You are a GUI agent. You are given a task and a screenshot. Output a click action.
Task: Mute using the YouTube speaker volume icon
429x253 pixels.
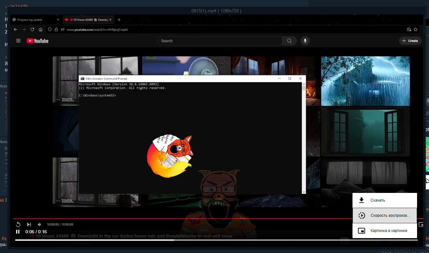click(39, 225)
